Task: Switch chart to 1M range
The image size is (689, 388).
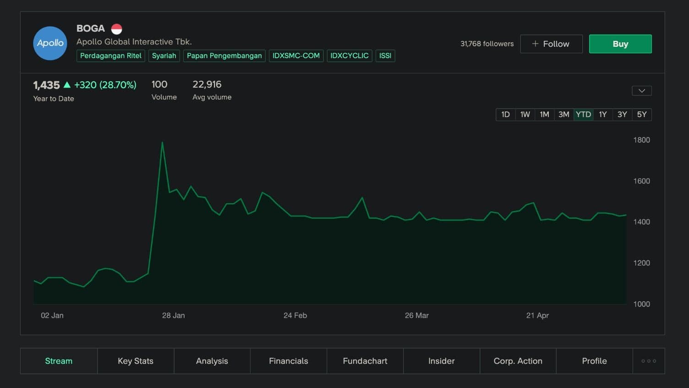Action: click(x=544, y=115)
